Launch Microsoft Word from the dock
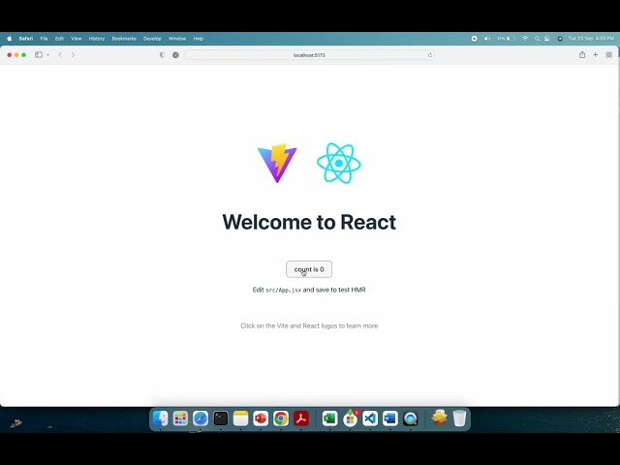This screenshot has width=620, height=465. [390, 418]
